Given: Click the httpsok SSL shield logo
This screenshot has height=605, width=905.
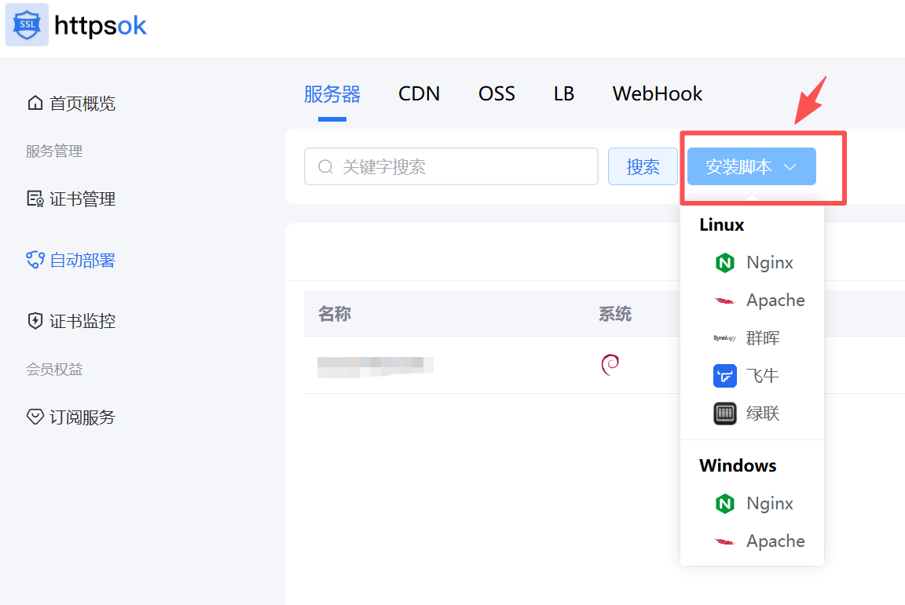Looking at the screenshot, I should click(x=27, y=25).
